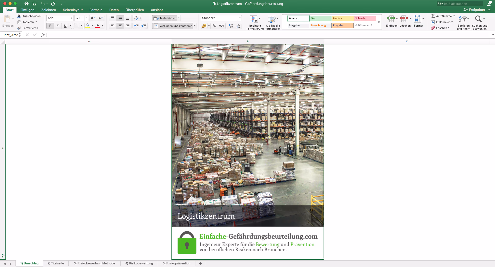The width and height of the screenshot is (495, 267).
Task: Open the Standard number format dropdown
Action: (240, 18)
